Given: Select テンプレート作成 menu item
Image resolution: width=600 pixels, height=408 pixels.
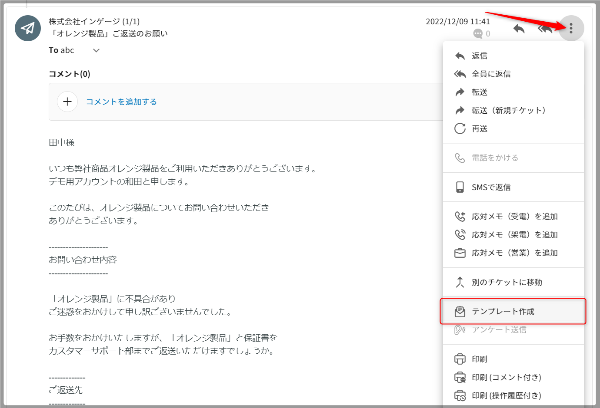Looking at the screenshot, I should [503, 312].
